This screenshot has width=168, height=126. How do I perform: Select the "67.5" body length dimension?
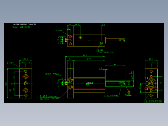[x=89, y=59]
